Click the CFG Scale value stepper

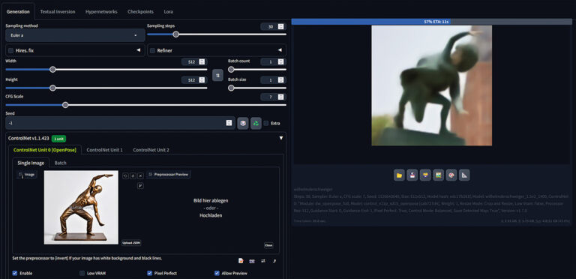coord(281,97)
